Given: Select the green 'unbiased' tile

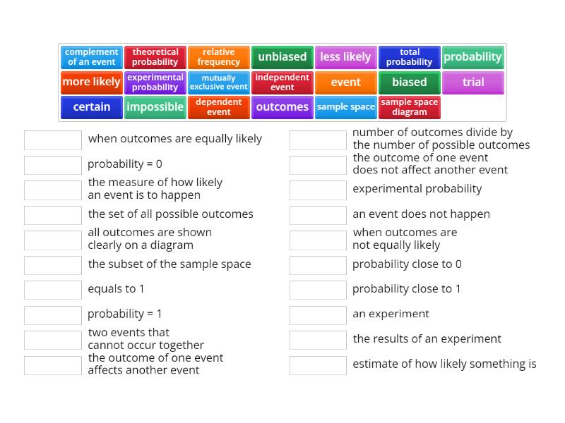Looking at the screenshot, I should coord(282,57).
